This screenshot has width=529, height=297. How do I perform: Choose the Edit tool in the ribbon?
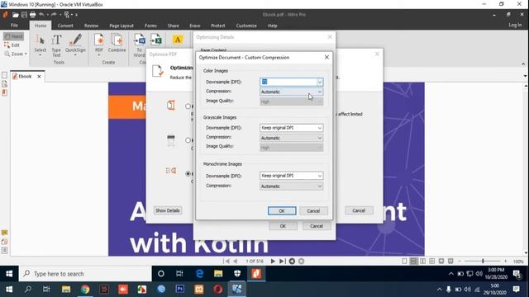pyautogui.click(x=12, y=45)
